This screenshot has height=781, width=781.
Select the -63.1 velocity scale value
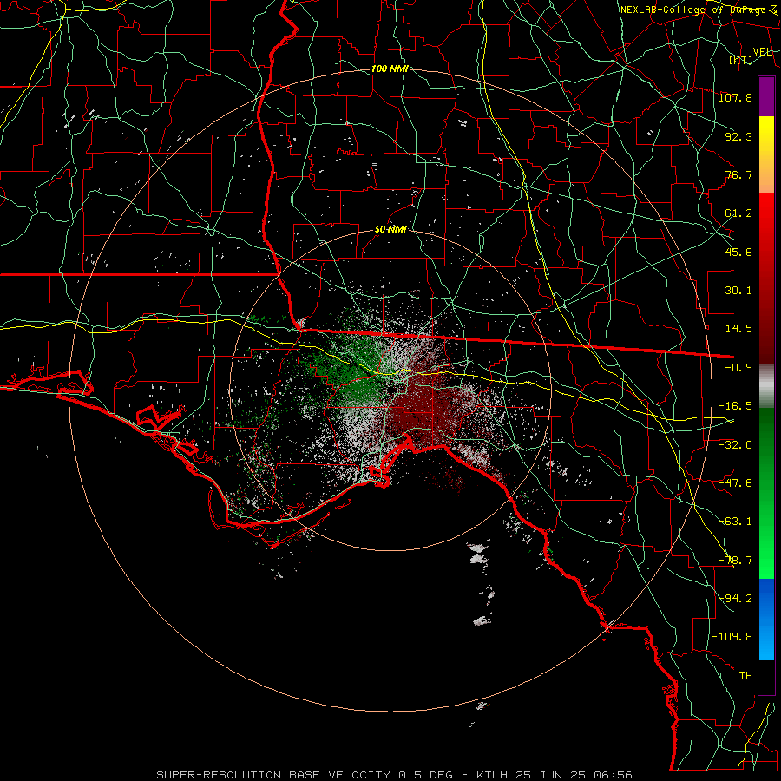pos(735,522)
